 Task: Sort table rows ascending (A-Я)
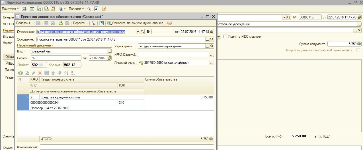pyautogui.click(x=66, y=73)
